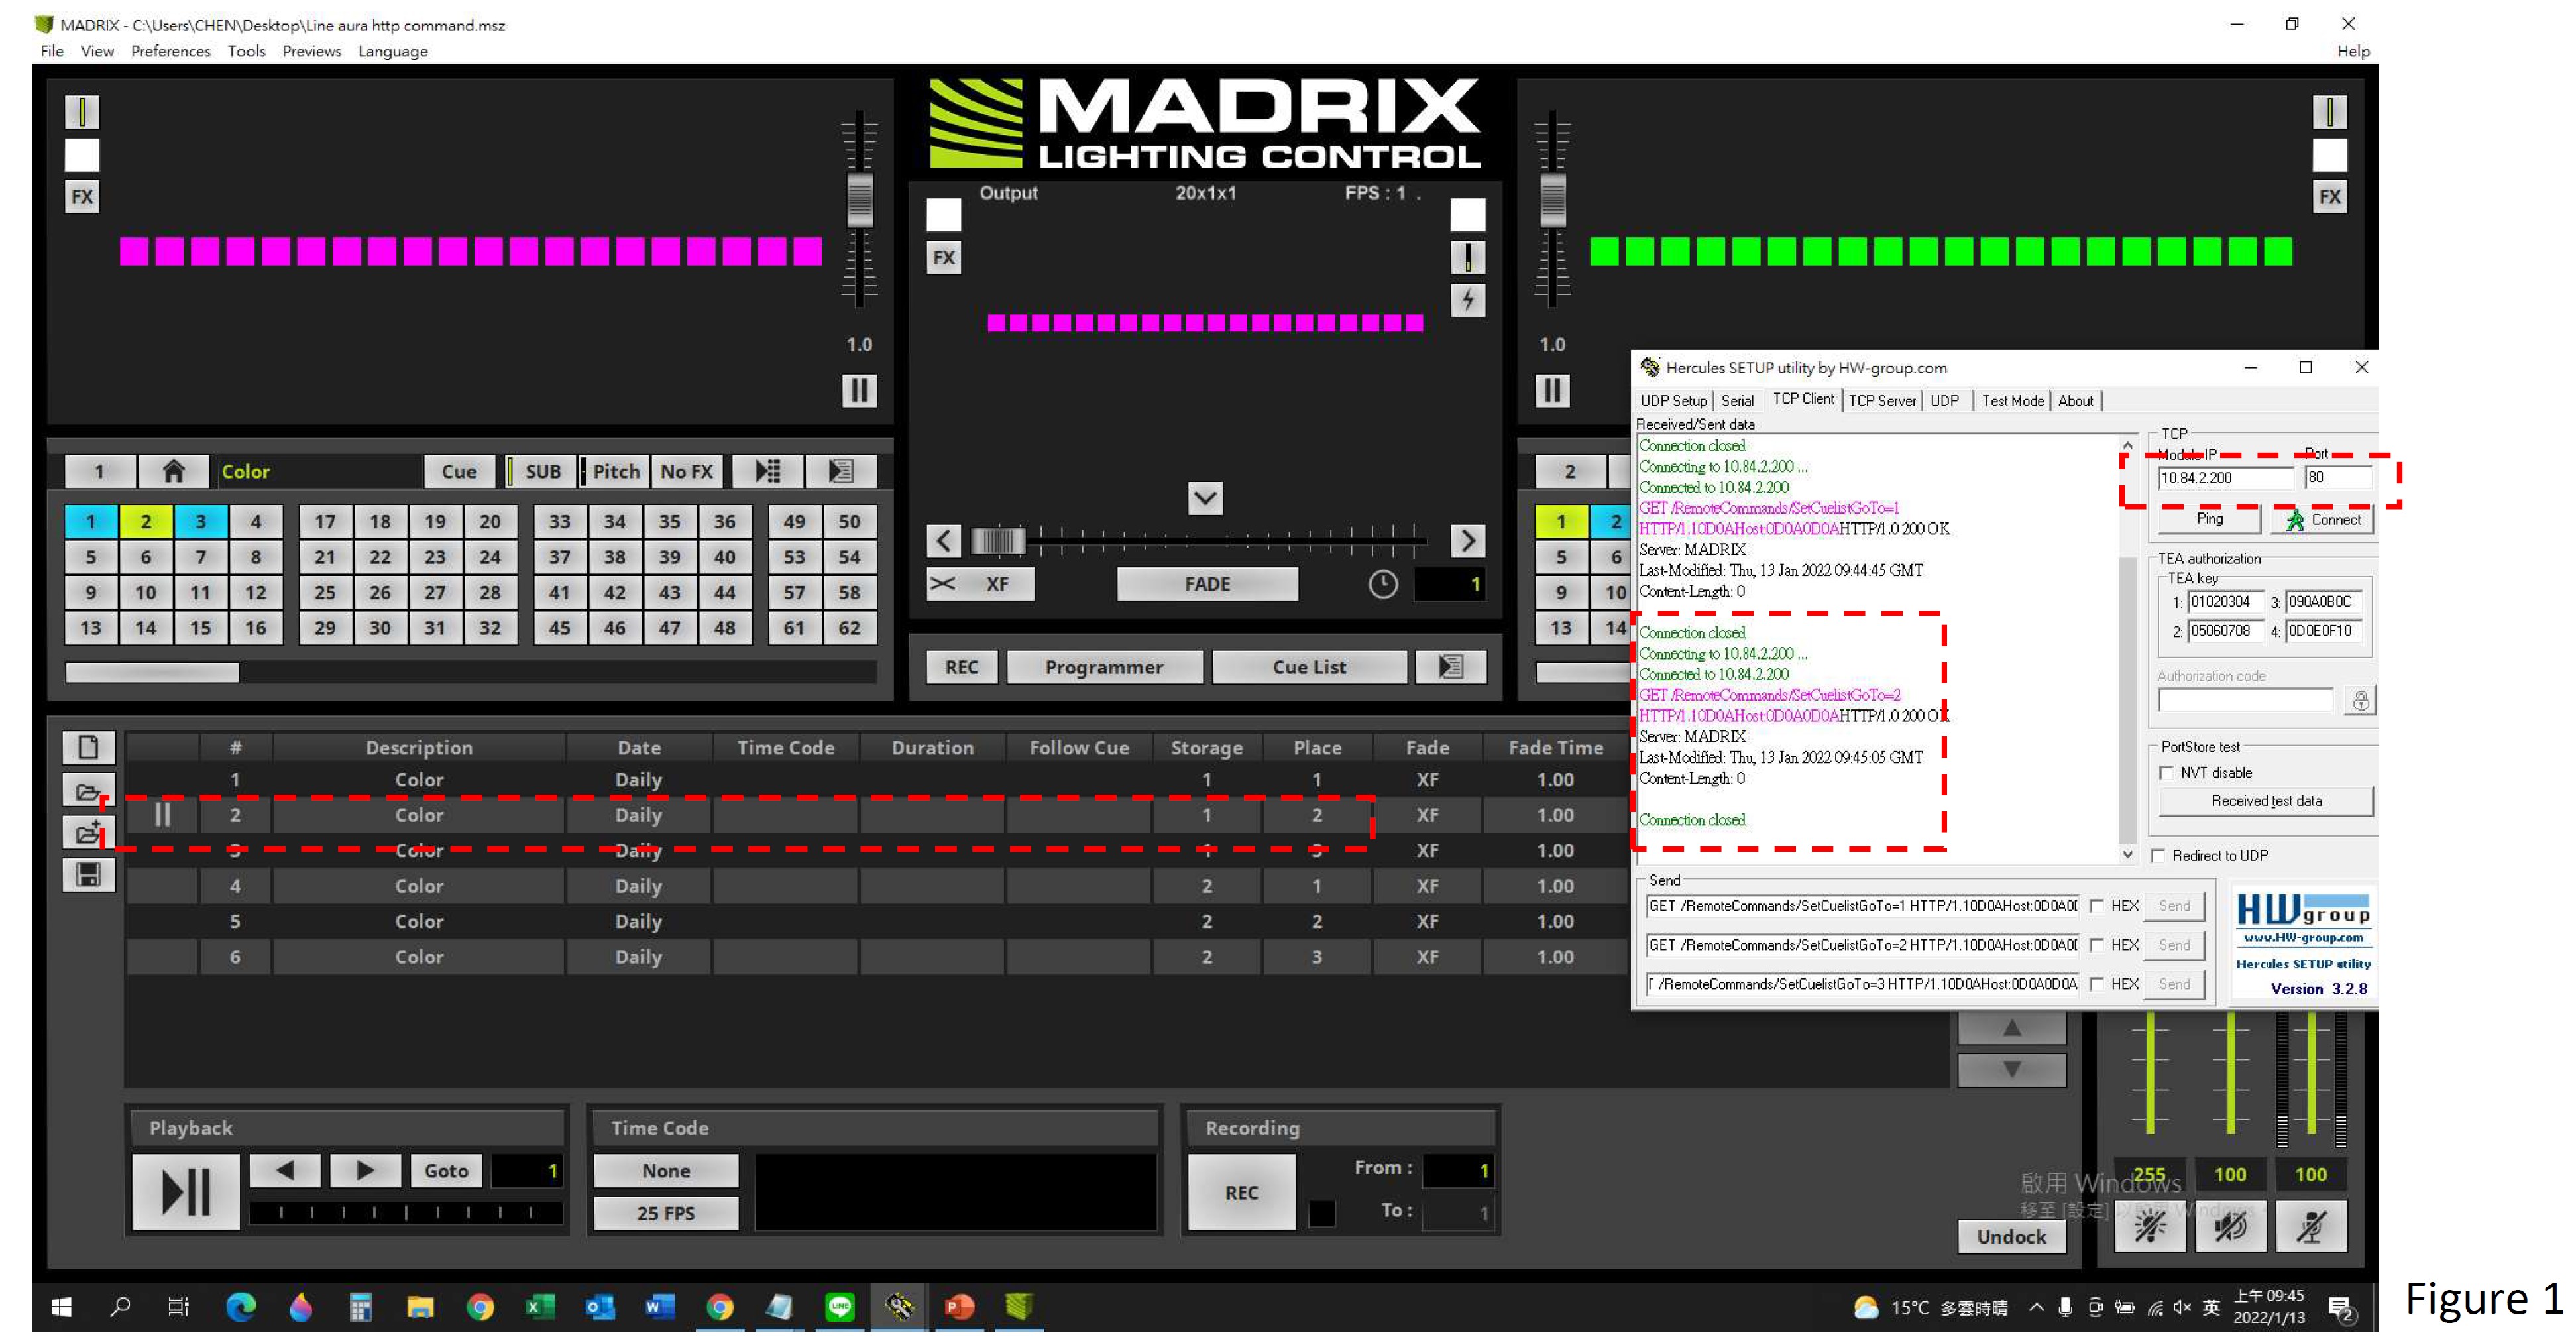Go to the next cue arrow
2576x1339 pixels.
click(365, 1170)
